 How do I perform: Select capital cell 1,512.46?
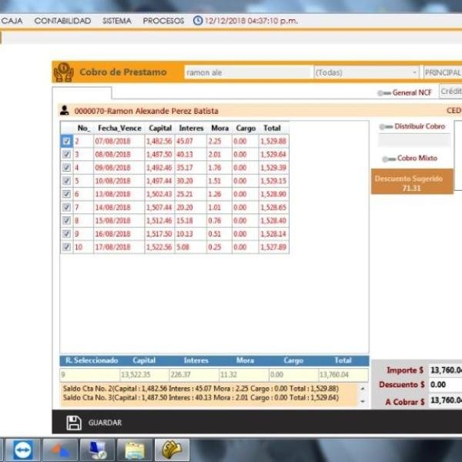point(159,221)
